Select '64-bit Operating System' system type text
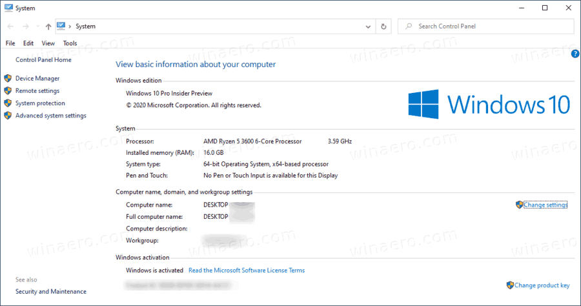The image size is (581, 306). pyautogui.click(x=237, y=164)
